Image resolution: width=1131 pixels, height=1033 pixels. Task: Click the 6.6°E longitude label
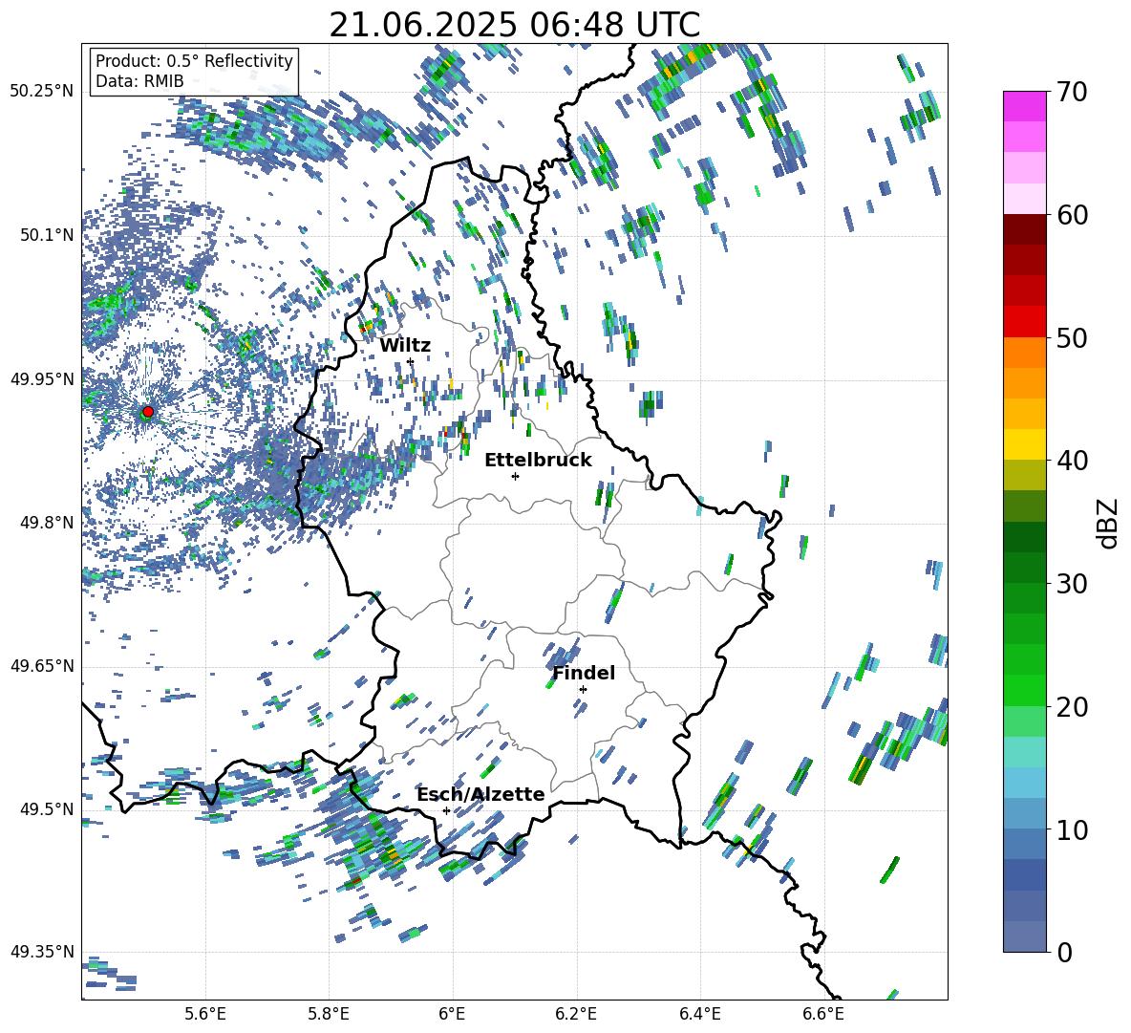[823, 1014]
